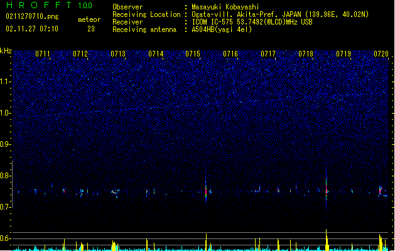Click the 0.6 kHz axis label

[x=5, y=238]
